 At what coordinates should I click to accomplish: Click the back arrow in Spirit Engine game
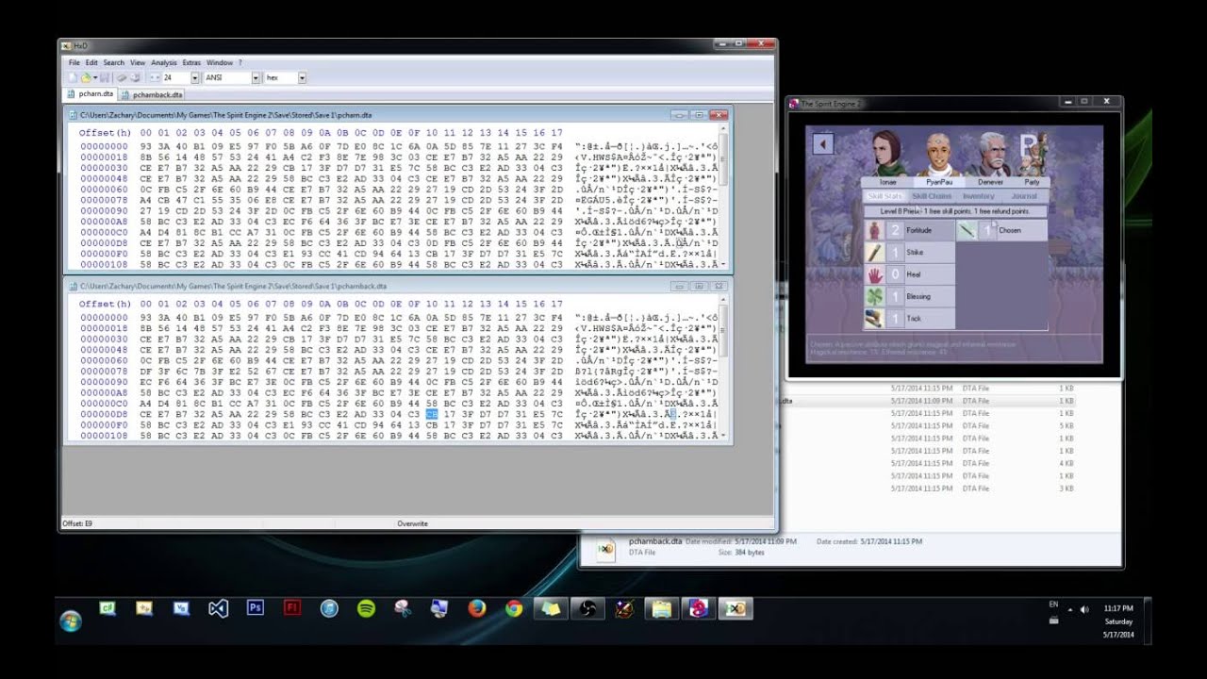pyautogui.click(x=823, y=143)
